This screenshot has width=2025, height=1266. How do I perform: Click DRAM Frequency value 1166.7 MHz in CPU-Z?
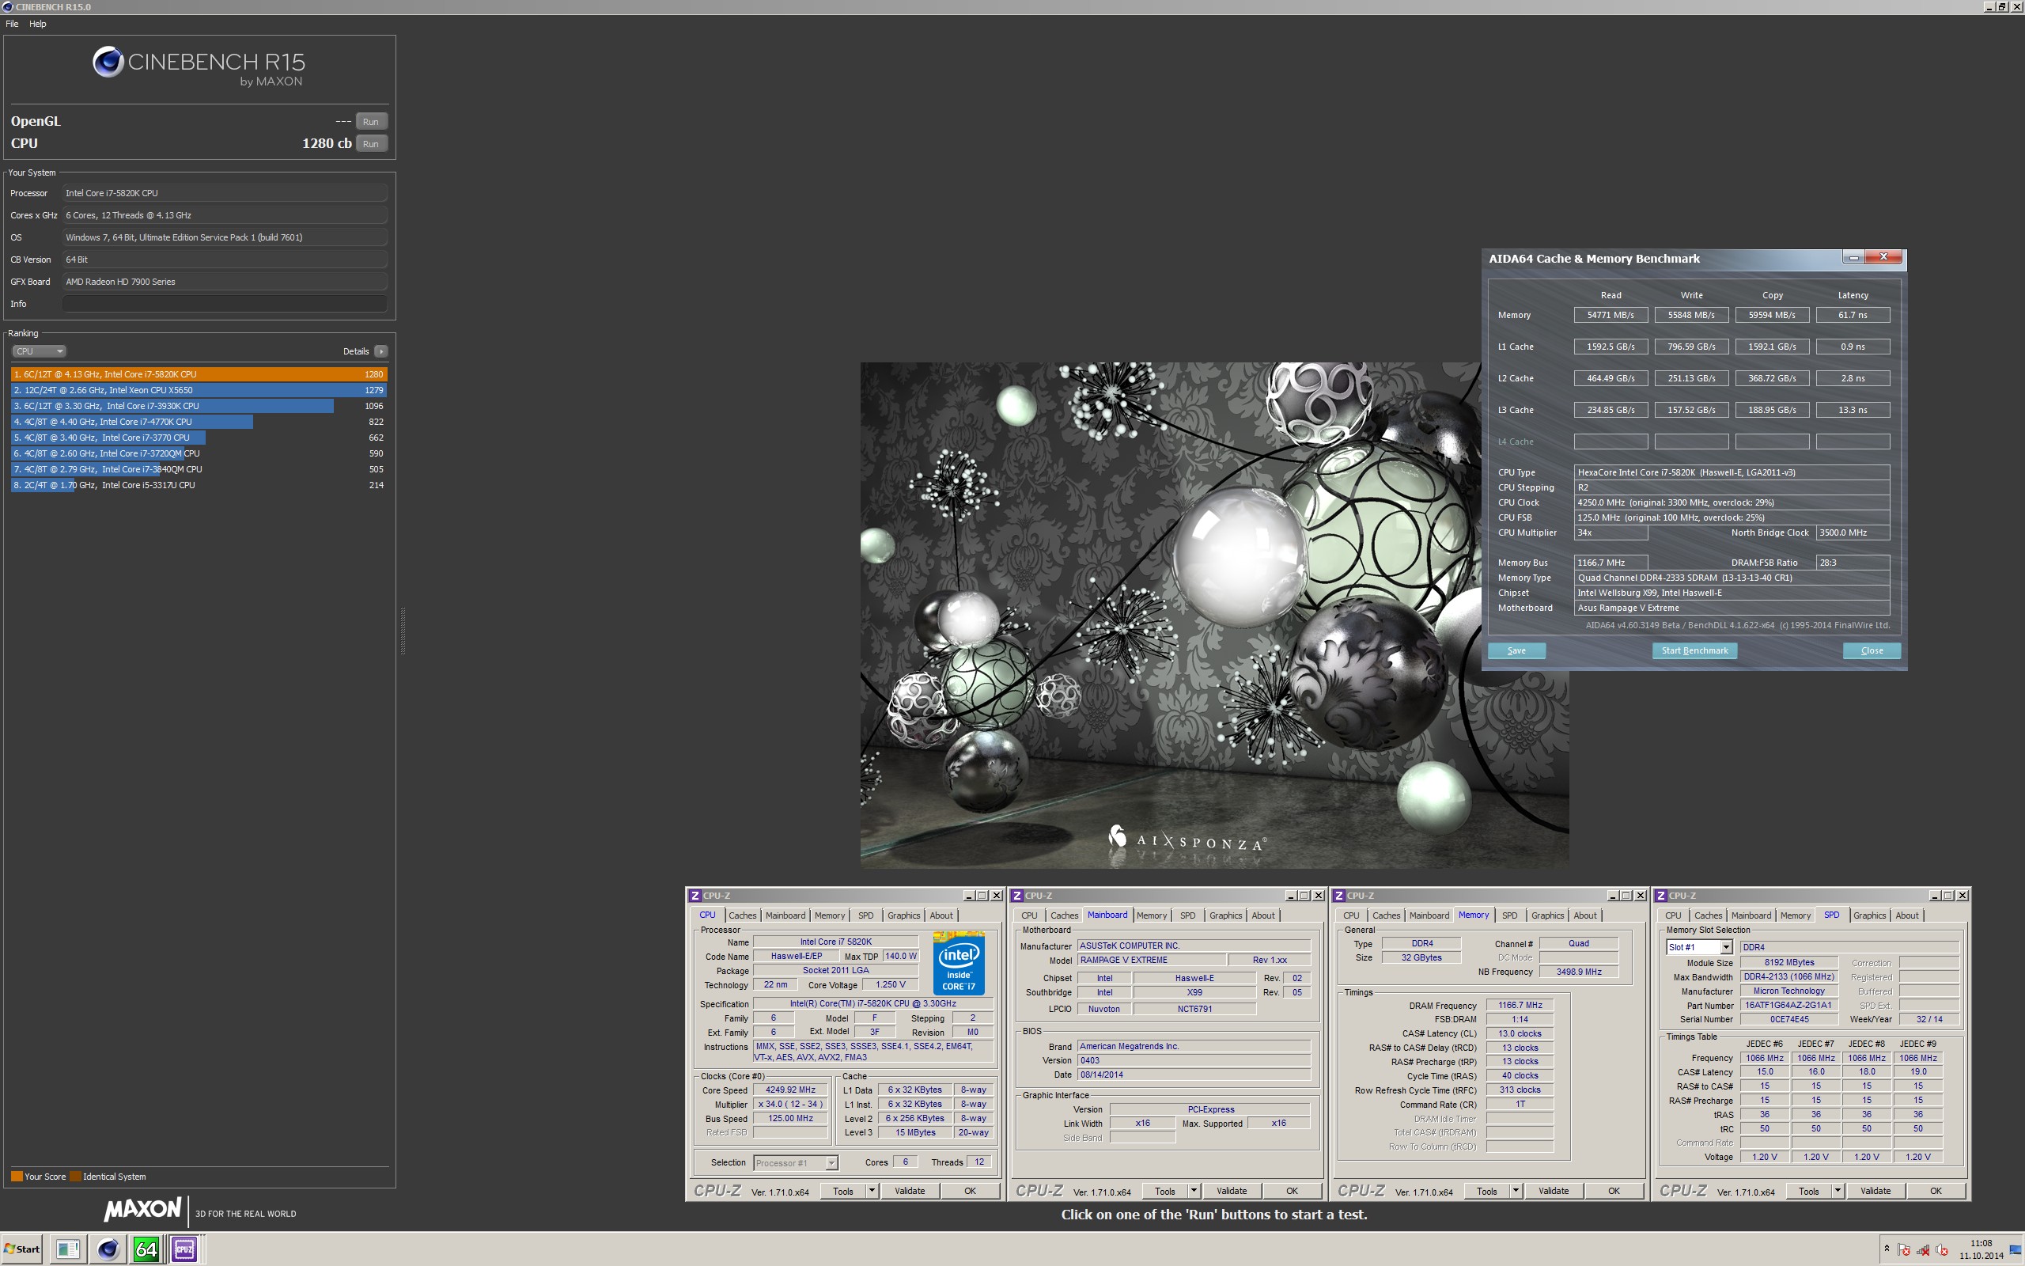pos(1520,1005)
